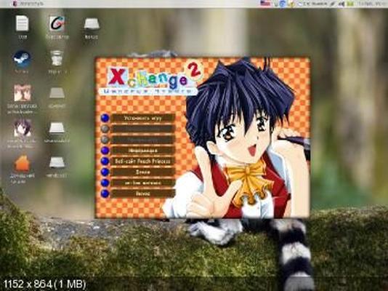Click the blue bullet beside Выход
388x291 pixels.
[105, 194]
